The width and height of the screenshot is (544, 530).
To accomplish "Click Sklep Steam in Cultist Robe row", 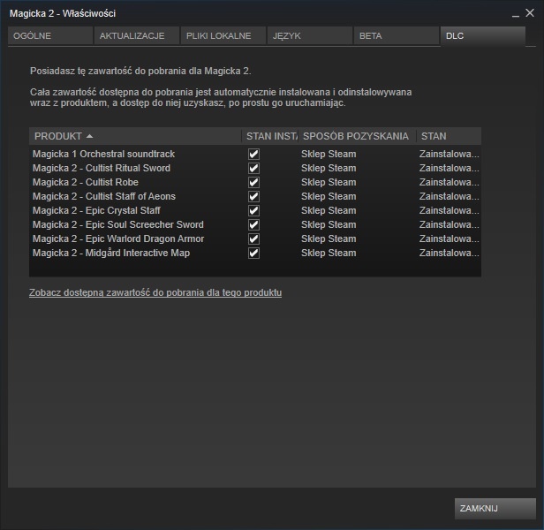I will pyautogui.click(x=329, y=182).
